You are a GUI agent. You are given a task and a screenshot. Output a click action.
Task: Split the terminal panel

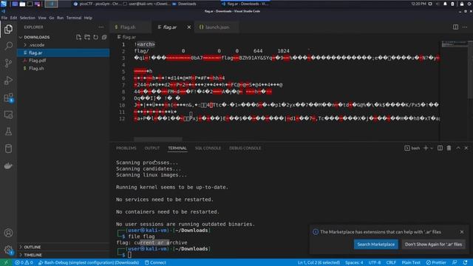click(x=440, y=148)
